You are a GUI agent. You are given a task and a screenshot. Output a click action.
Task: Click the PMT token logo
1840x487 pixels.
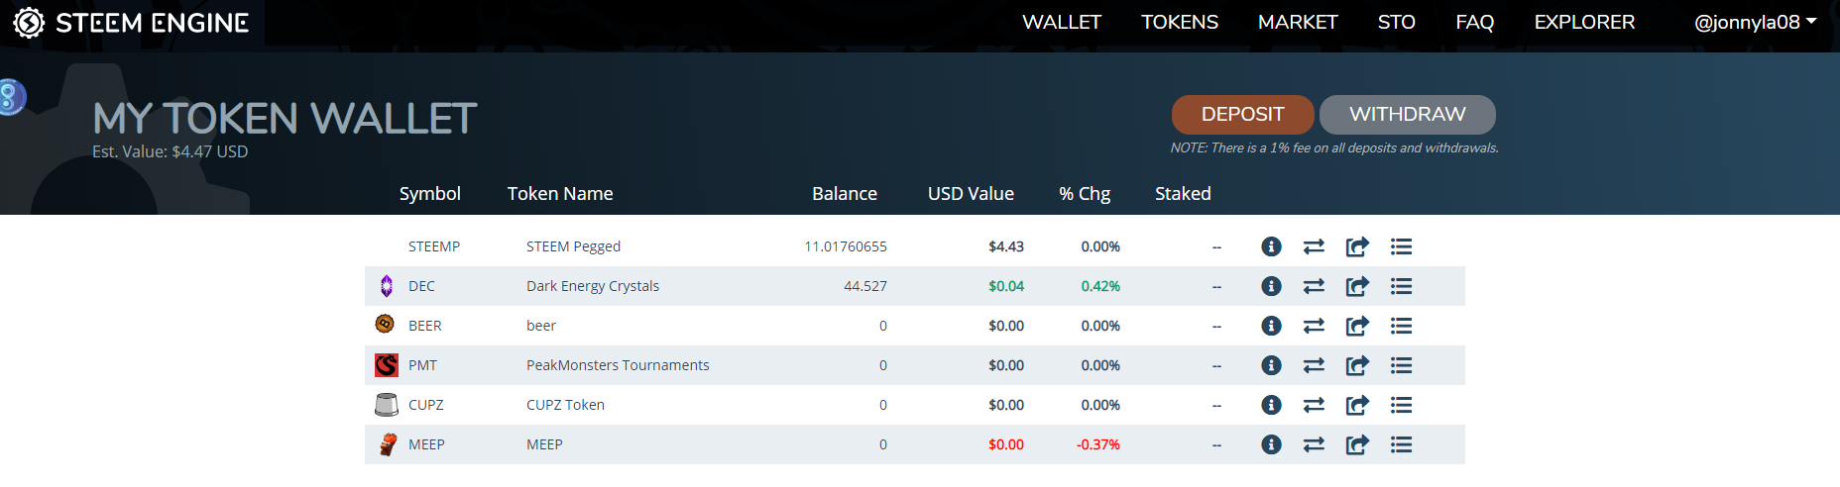coord(387,365)
